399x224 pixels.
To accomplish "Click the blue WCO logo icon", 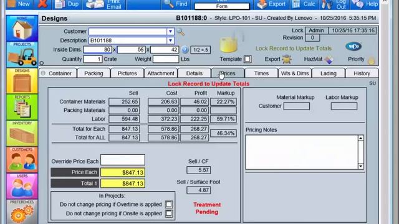I will (353, 47).
